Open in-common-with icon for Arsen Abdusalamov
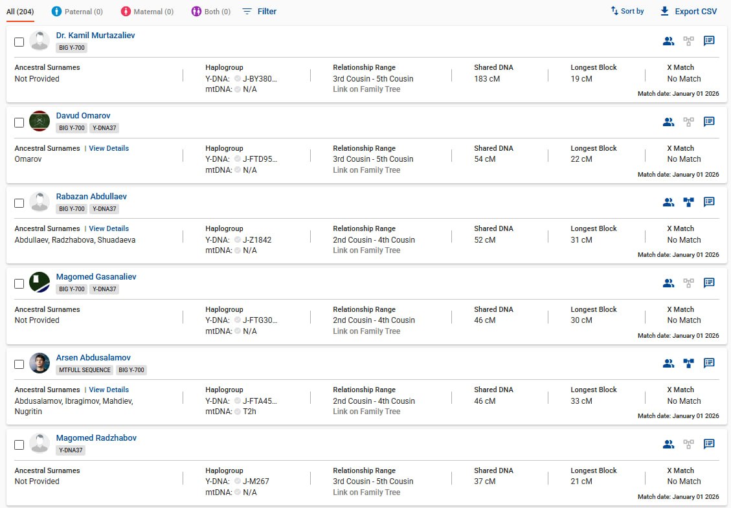The height and width of the screenshot is (508, 731). (x=668, y=363)
